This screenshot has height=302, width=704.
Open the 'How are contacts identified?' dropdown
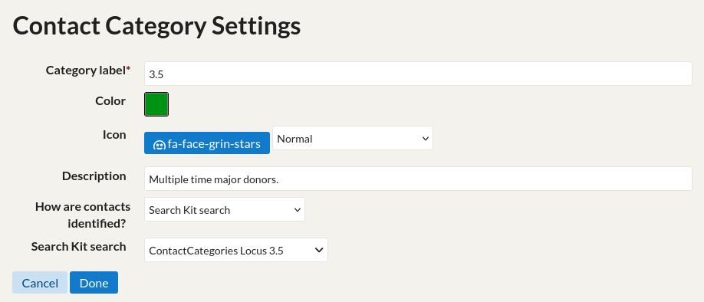point(225,209)
